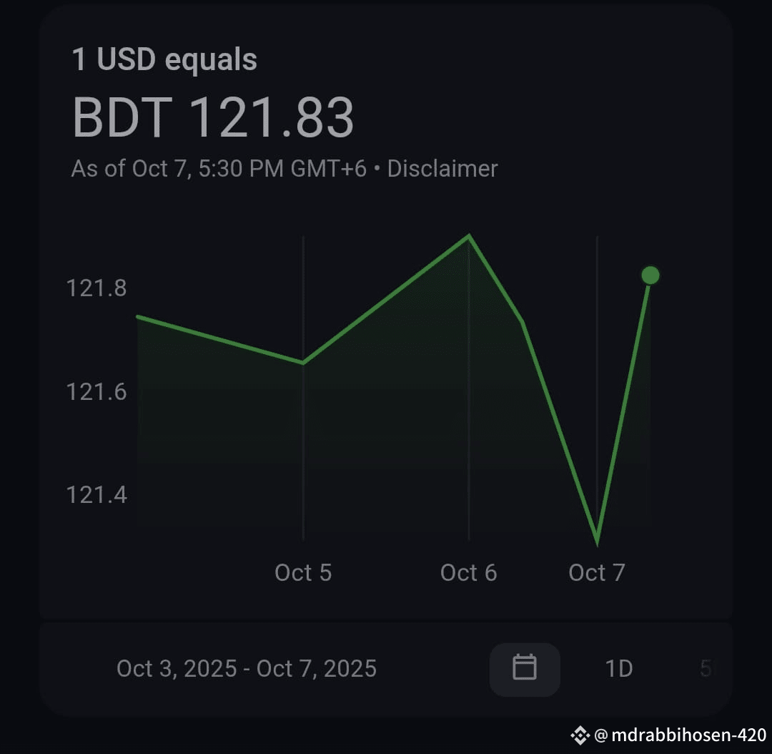Open the mdrabbihosen-420 watermark handle
The image size is (772, 754).
[681, 735]
